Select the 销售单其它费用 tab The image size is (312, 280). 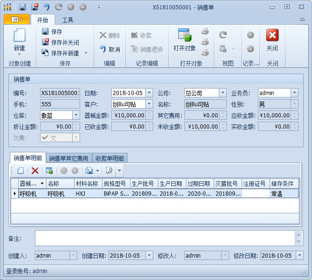click(68, 158)
